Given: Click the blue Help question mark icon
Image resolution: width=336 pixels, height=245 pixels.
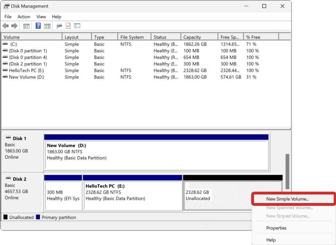Looking at the screenshot, I should click(x=38, y=26).
